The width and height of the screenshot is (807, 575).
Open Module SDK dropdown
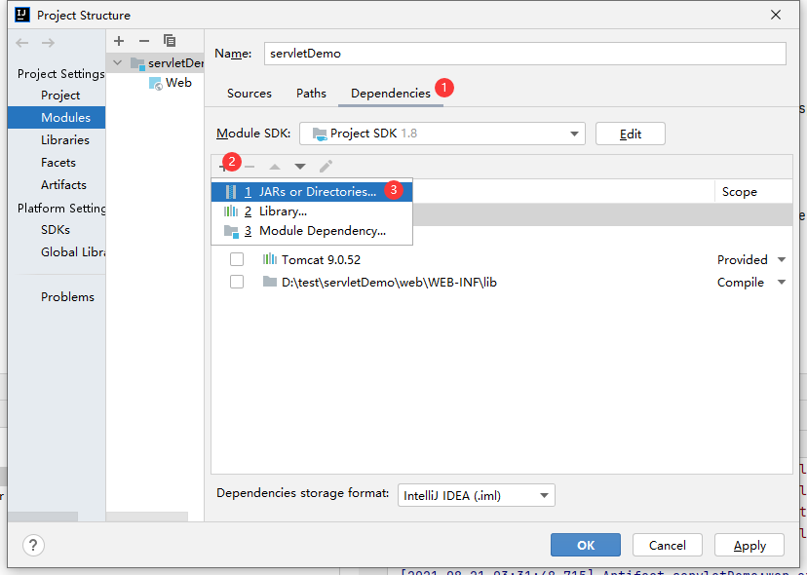pos(442,134)
